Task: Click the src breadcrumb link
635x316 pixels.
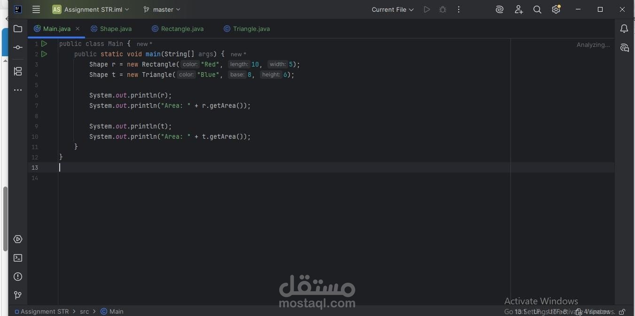Action: pos(84,311)
